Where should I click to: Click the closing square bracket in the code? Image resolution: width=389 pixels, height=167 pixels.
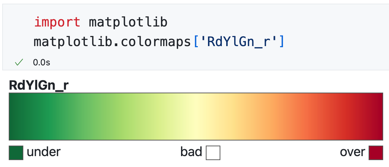pyautogui.click(x=281, y=42)
